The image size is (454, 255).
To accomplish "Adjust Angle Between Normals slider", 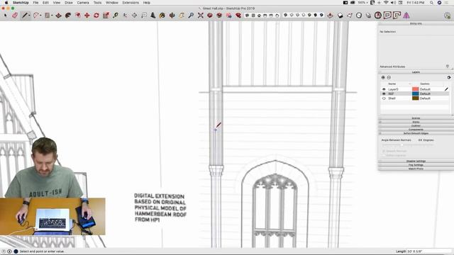I will point(402,144).
